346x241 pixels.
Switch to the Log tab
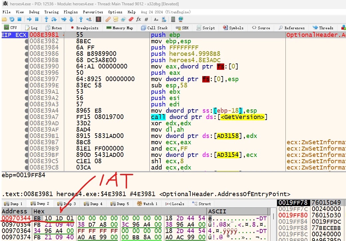[x=31, y=28]
